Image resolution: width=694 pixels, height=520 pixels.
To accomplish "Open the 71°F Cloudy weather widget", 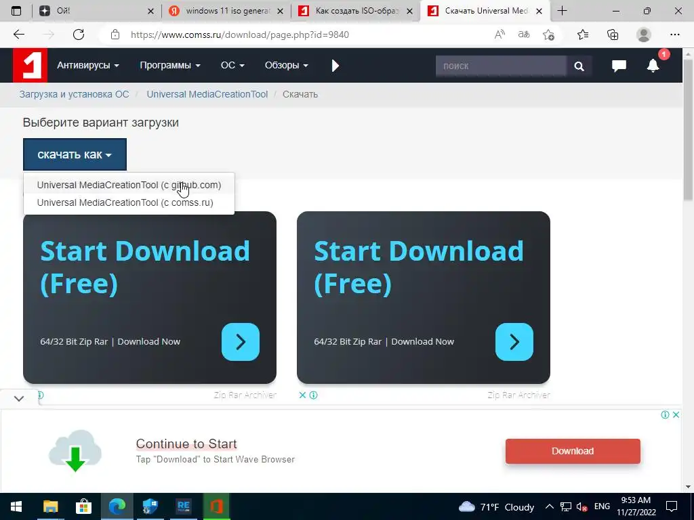I will (497, 506).
